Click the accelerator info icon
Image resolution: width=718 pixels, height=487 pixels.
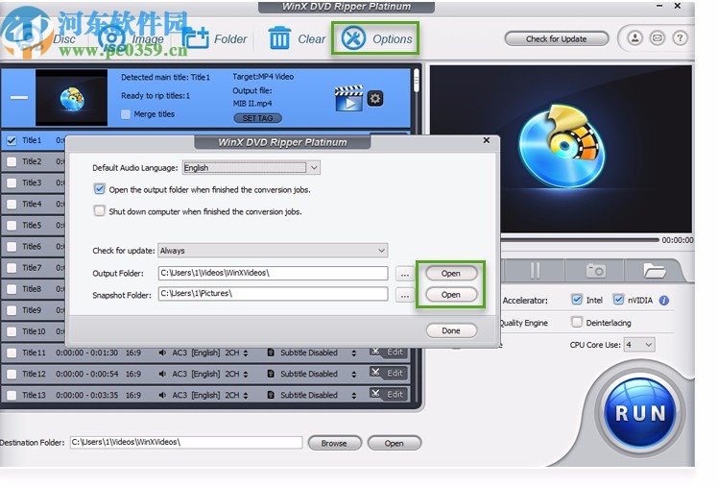(664, 301)
